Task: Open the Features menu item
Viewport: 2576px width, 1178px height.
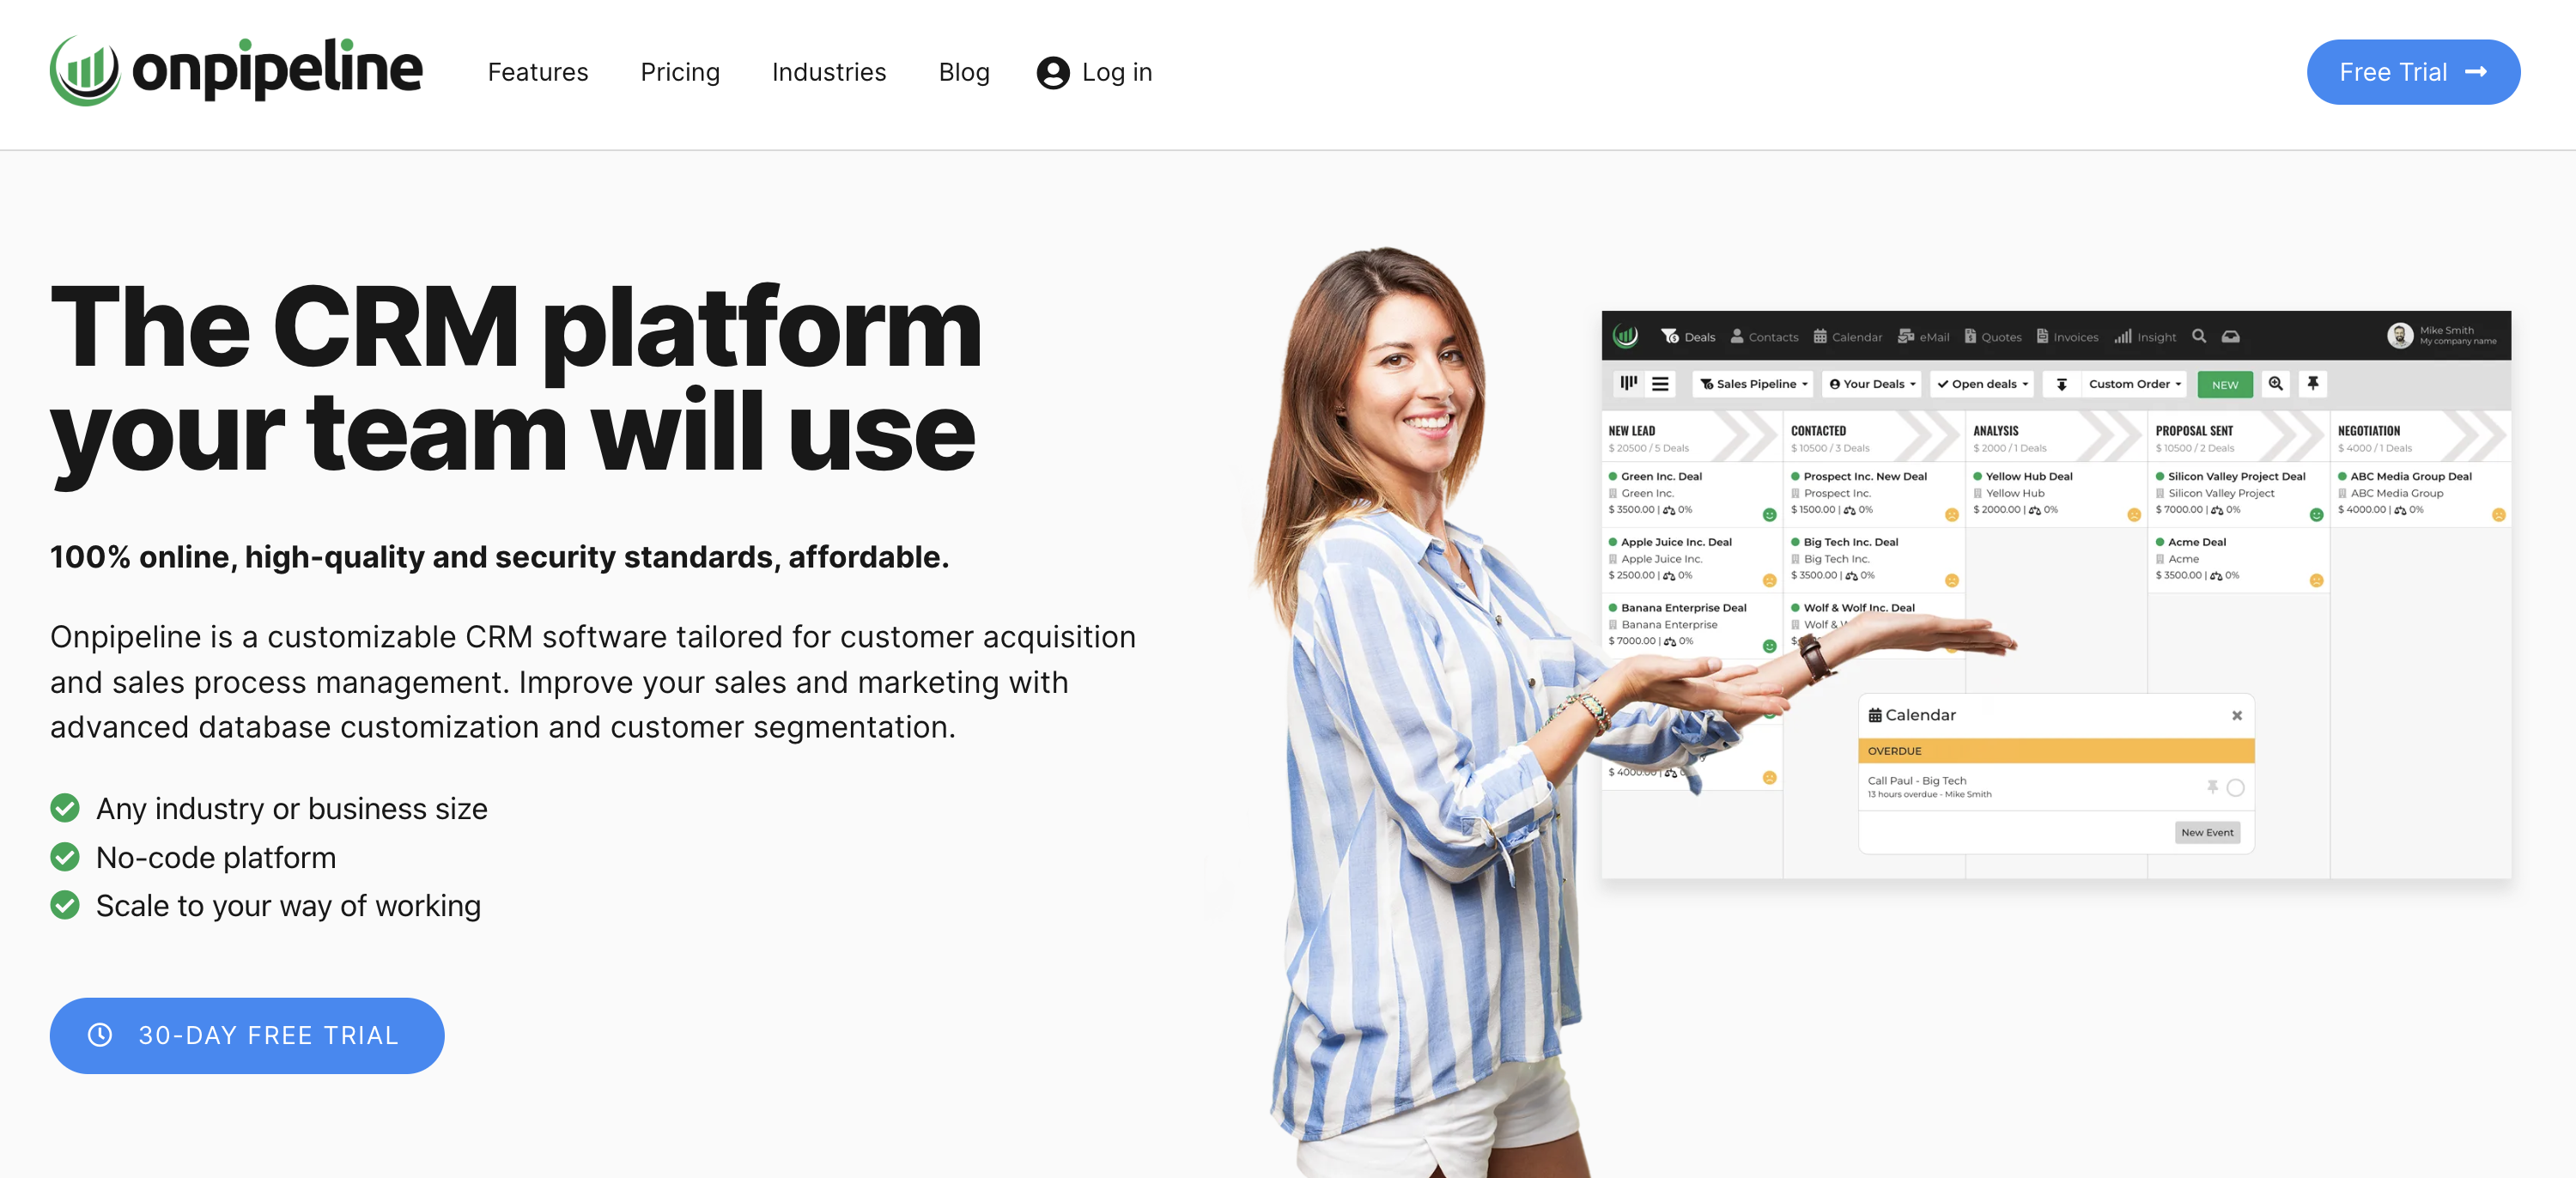Action: (x=538, y=72)
